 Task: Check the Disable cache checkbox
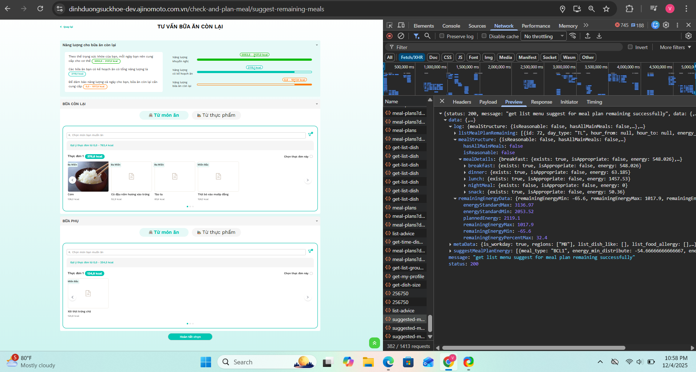[484, 36]
